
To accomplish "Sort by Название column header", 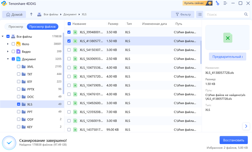I will 79,24.
